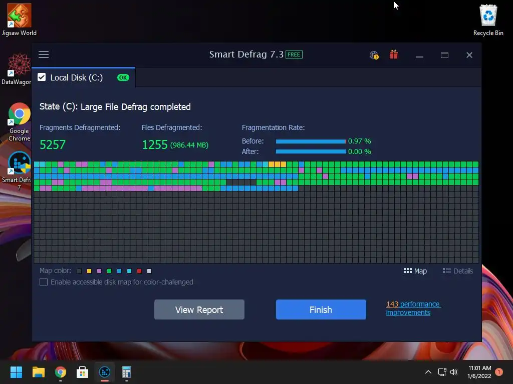Click the View Report button
This screenshot has width=513, height=384.
click(x=199, y=309)
